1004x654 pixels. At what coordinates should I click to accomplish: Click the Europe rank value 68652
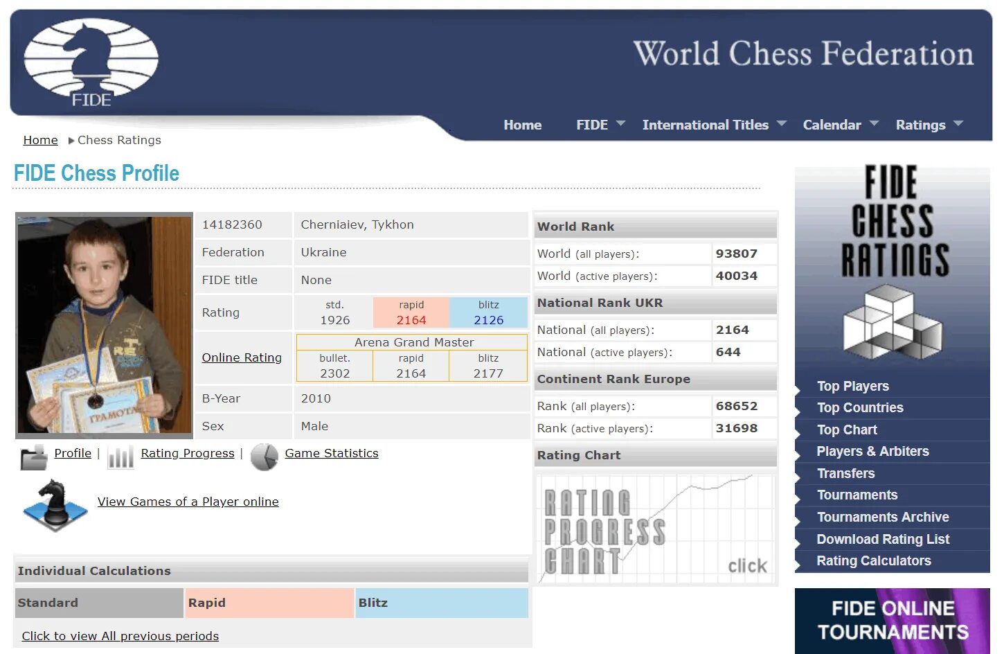[x=737, y=406]
